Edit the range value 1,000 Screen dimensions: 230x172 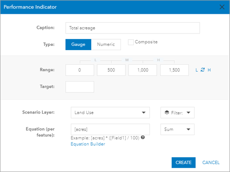143,70
